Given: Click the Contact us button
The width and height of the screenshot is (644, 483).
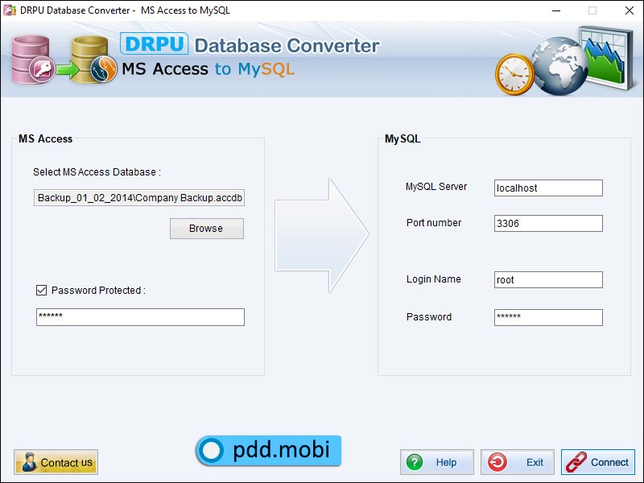Looking at the screenshot, I should pyautogui.click(x=56, y=462).
